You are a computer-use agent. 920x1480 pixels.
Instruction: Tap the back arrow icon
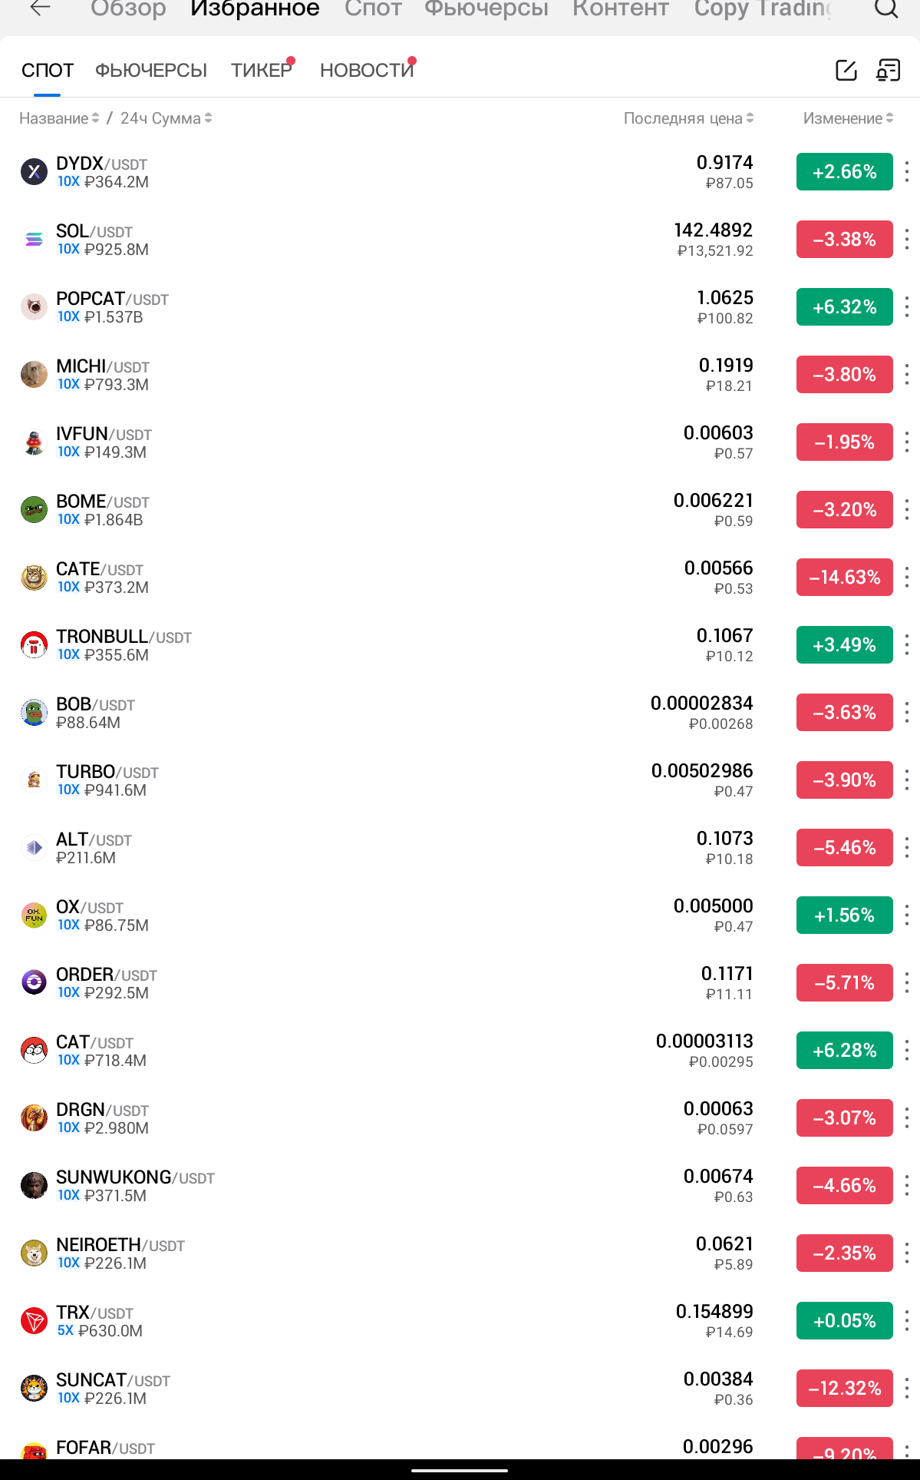[x=40, y=8]
